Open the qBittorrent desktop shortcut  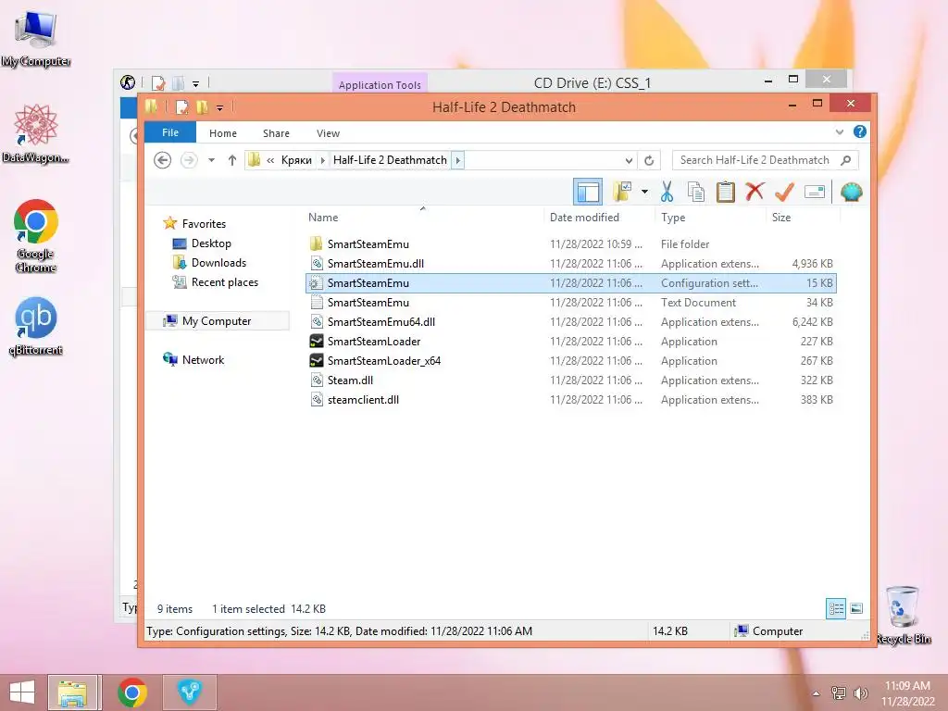pos(35,327)
